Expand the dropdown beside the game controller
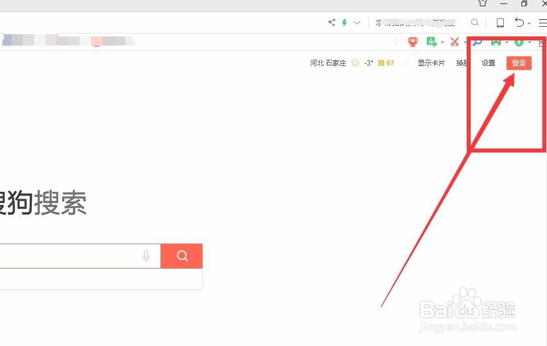Screen dimensions: 547x346 click(507, 43)
